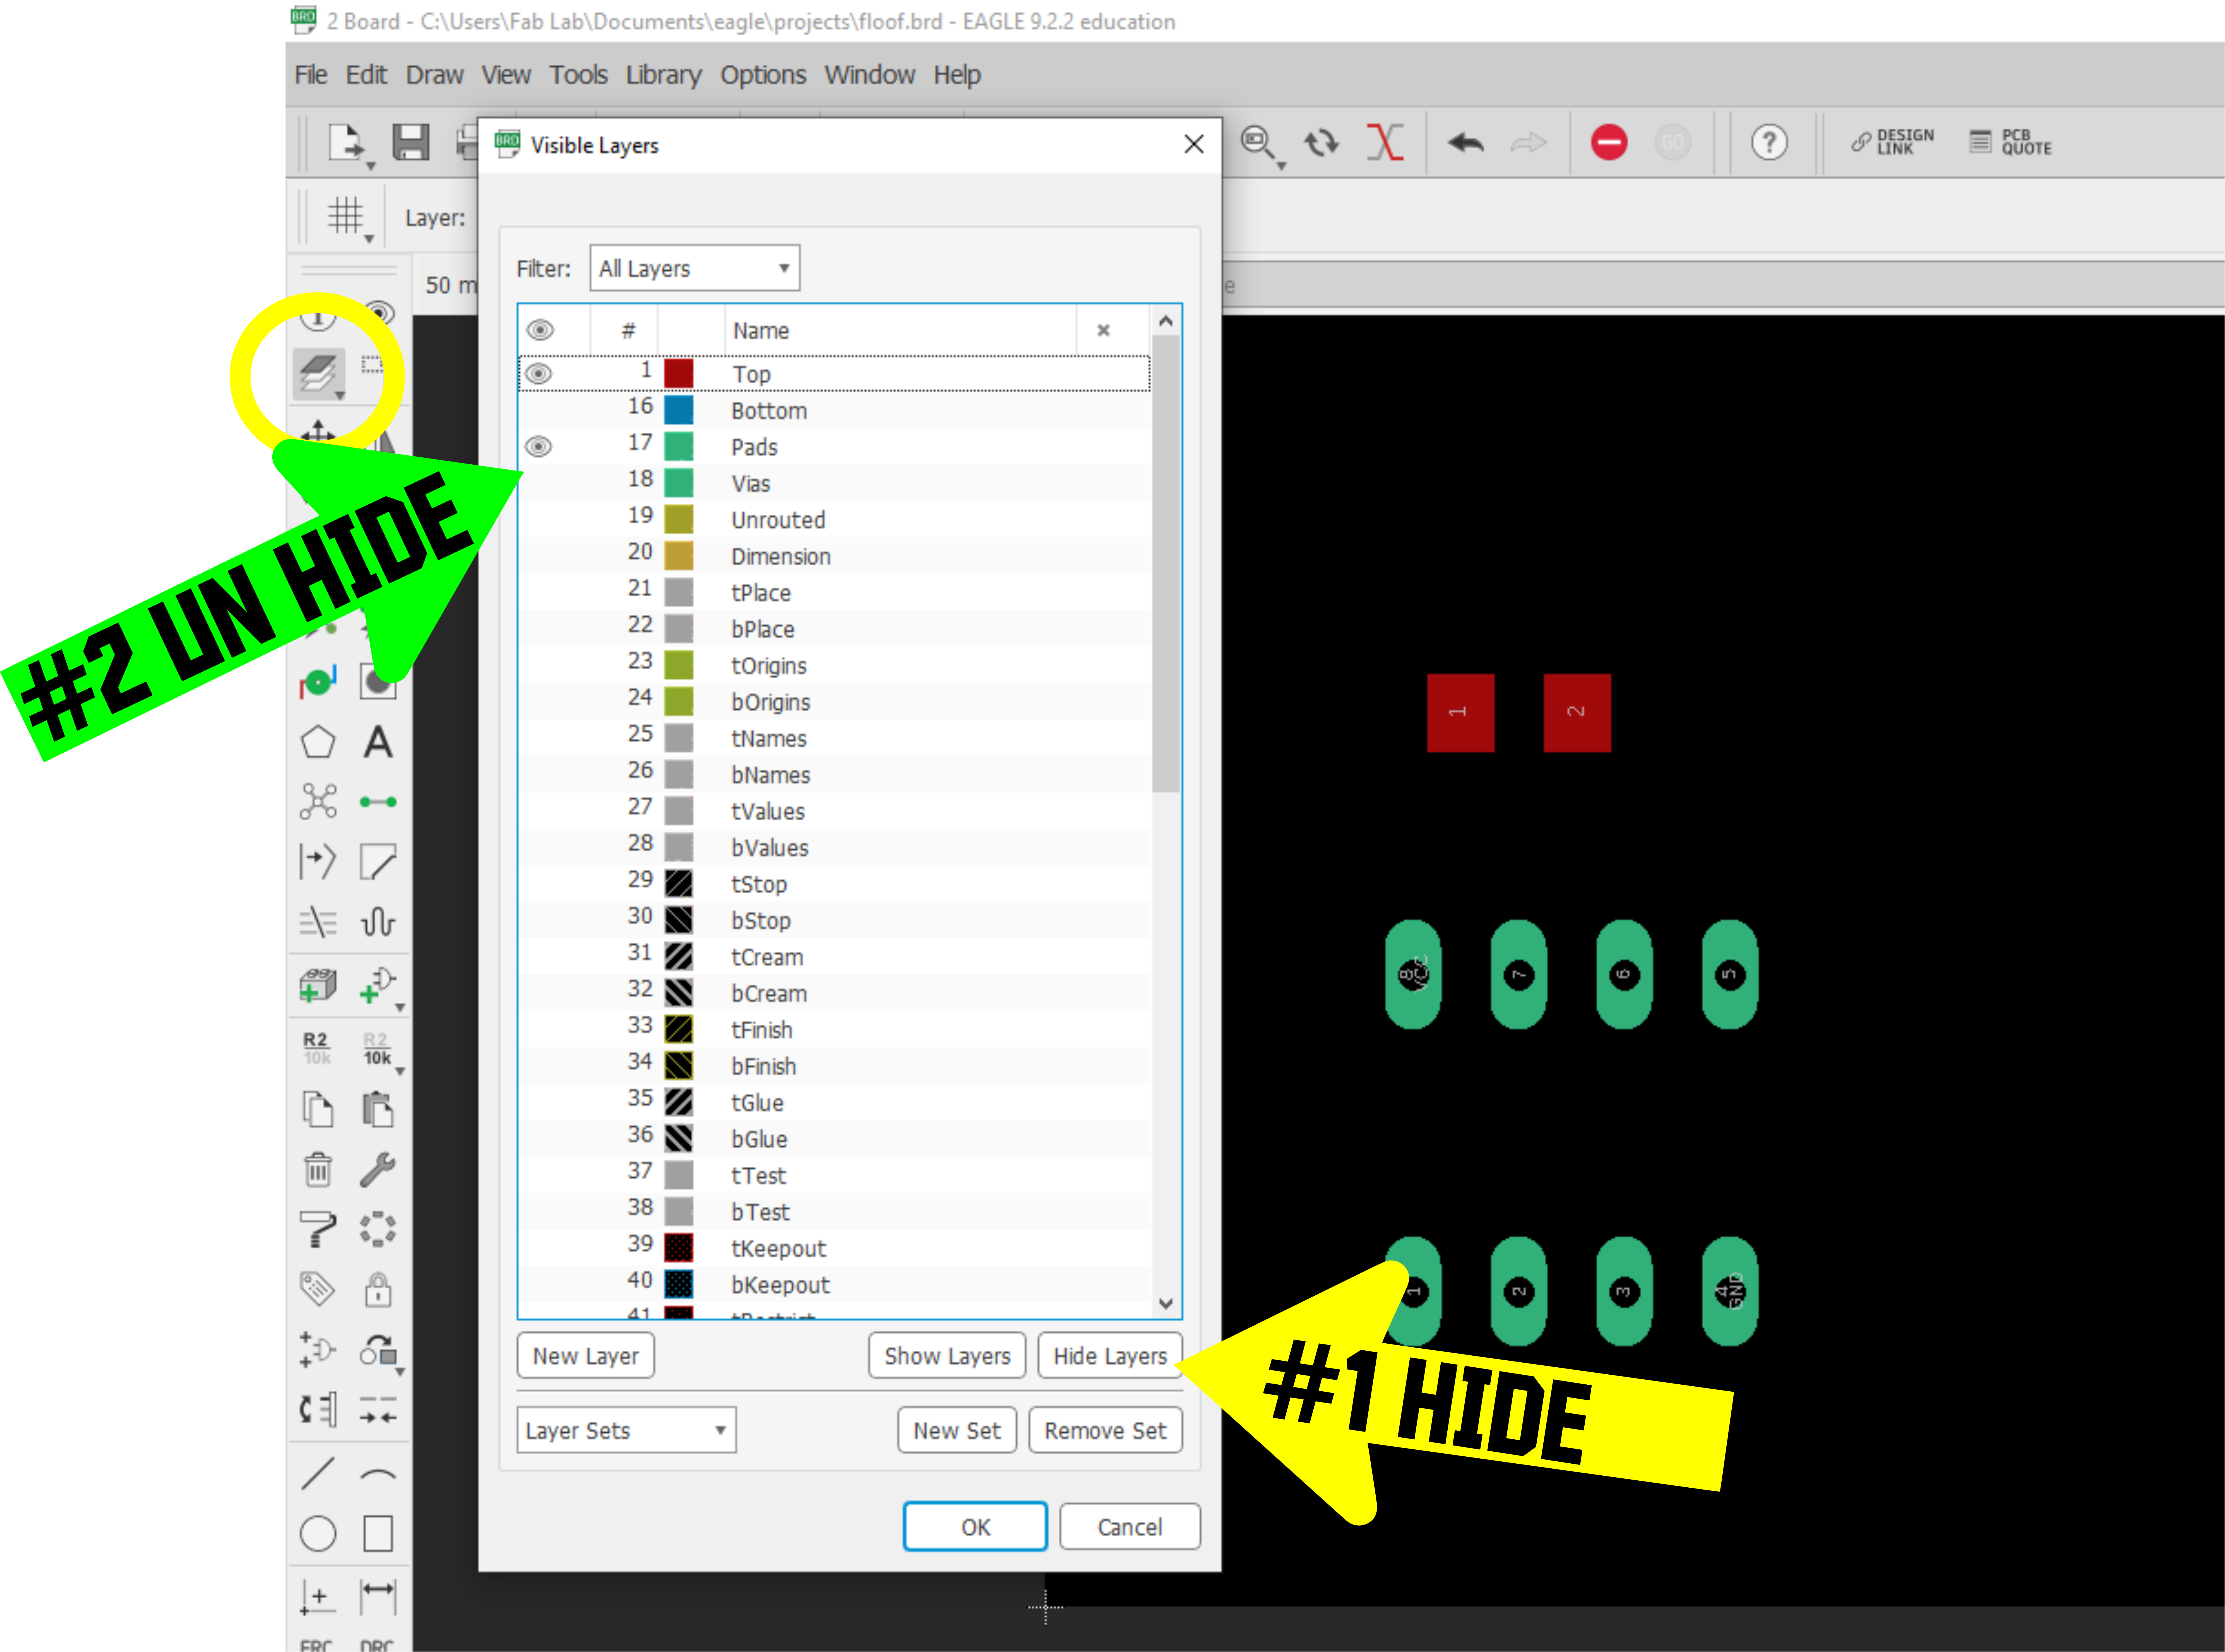This screenshot has height=1652, width=2225.
Task: Toggle visibility of the tPlace layer
Action: [538, 592]
